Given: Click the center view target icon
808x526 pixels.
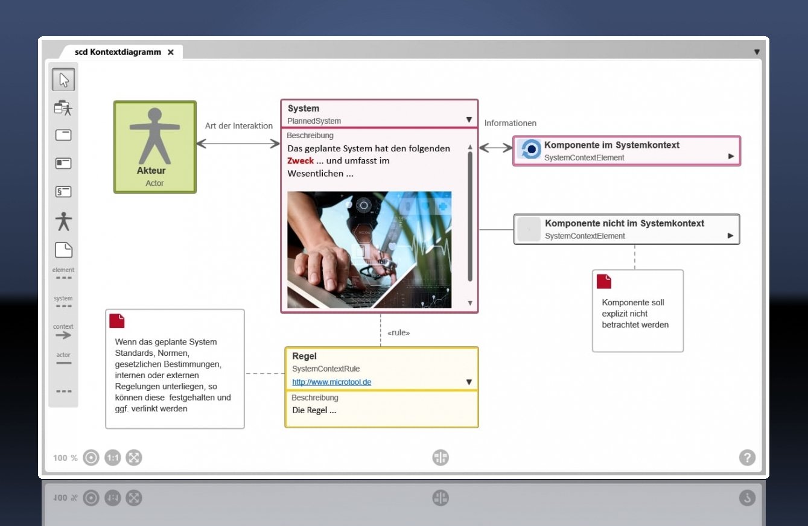Looking at the screenshot, I should [91, 458].
